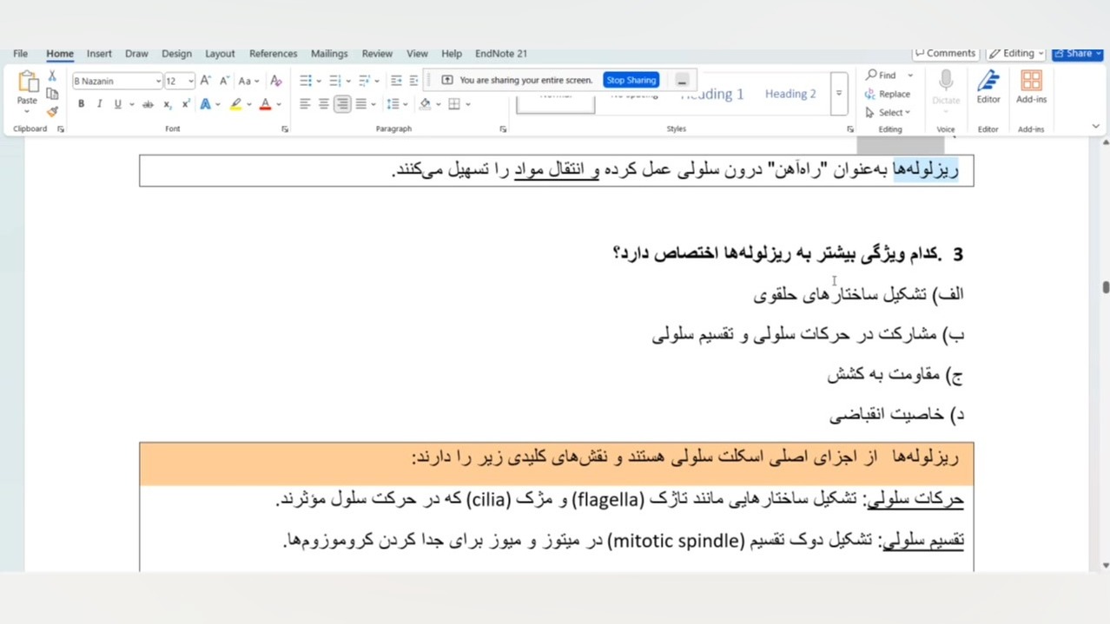Click the Cut scissors icon
Image resolution: width=1110 pixels, height=624 pixels.
click(52, 76)
